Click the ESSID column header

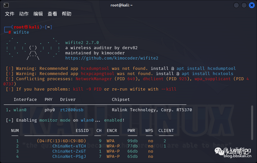point(82,131)
